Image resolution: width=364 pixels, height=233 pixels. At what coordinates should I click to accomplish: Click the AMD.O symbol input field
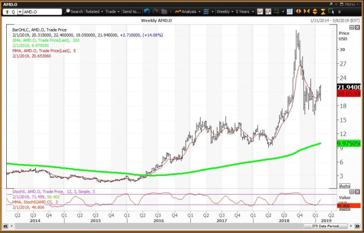42,11
